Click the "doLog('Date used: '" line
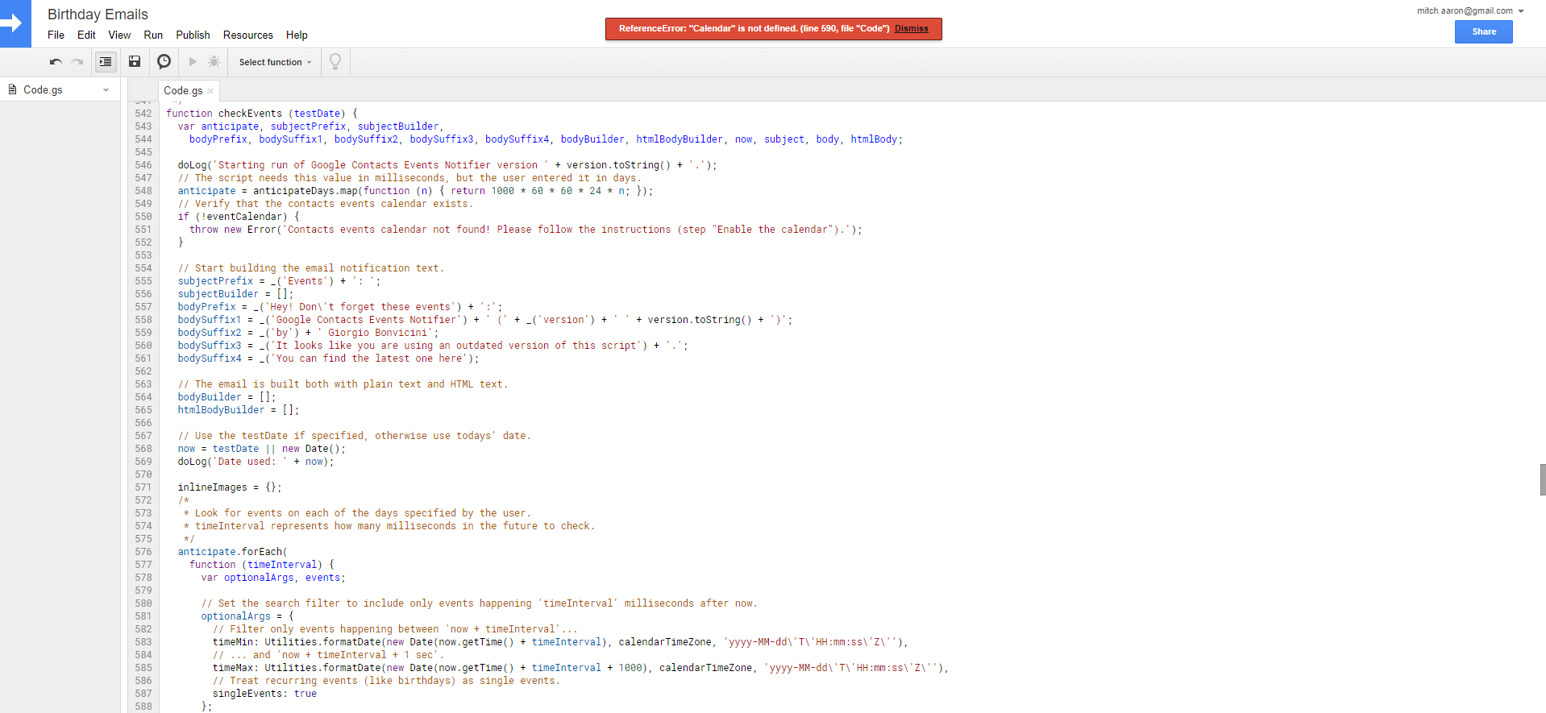This screenshot has width=1546, height=713. tap(256, 462)
